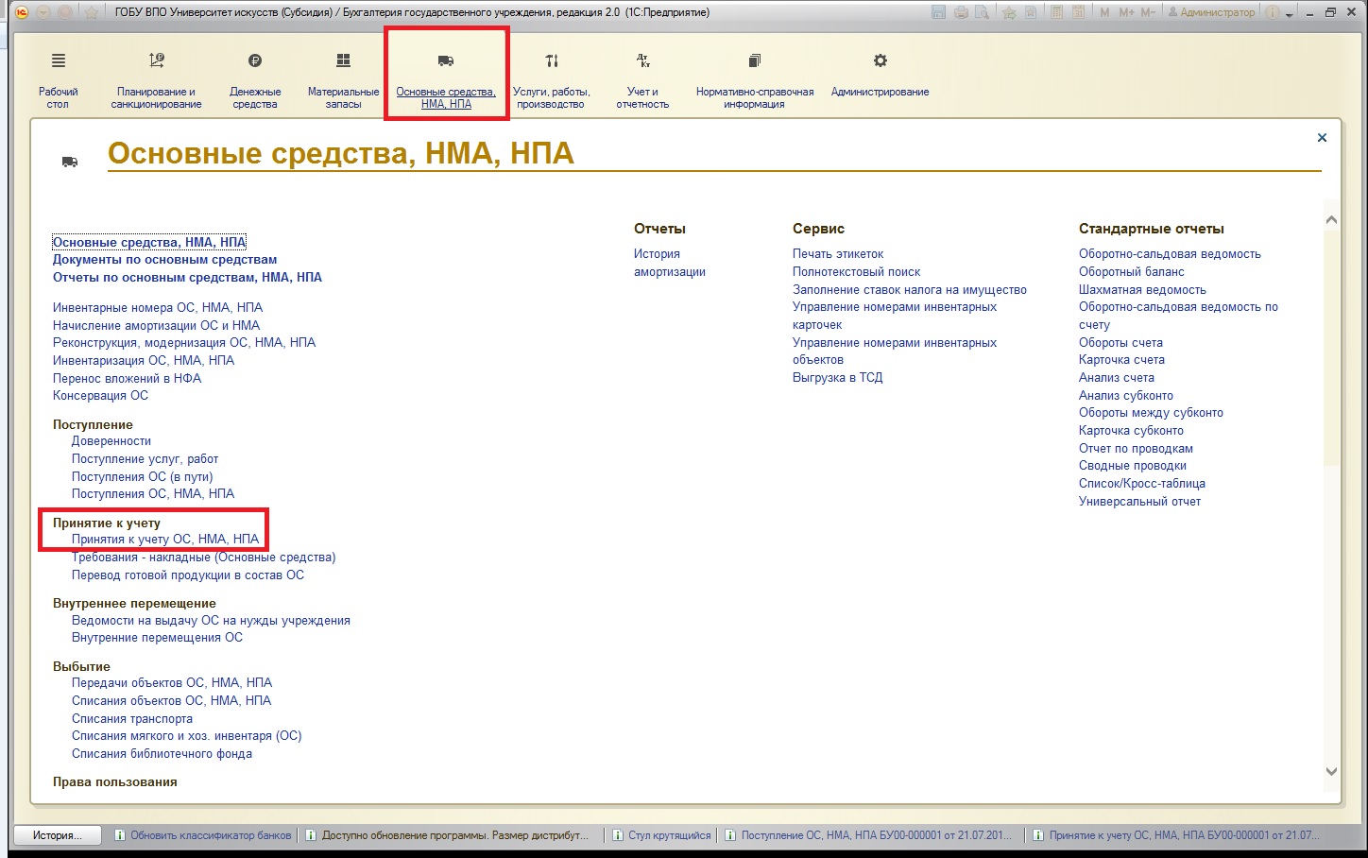Open the calendar icon in the title bar
This screenshot has width=1368, height=858.
click(x=1078, y=12)
